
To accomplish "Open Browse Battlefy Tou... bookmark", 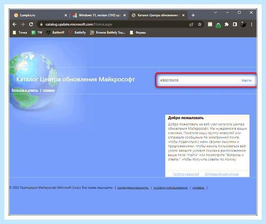I will click(108, 33).
